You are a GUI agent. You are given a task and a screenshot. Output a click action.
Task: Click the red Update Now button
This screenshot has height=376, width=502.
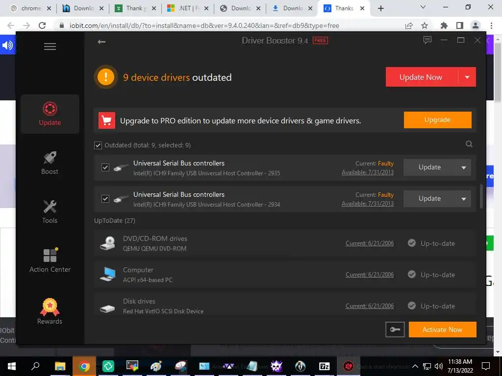point(421,77)
